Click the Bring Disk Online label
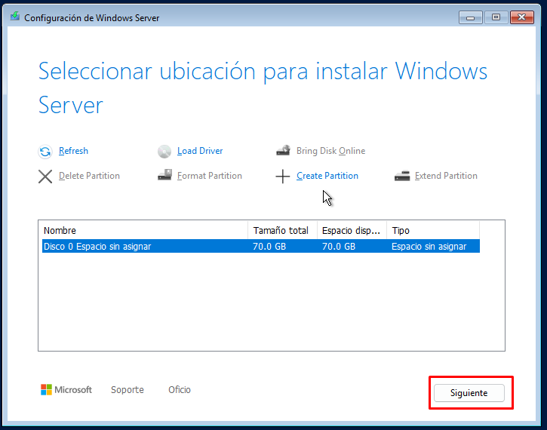 [x=330, y=151]
